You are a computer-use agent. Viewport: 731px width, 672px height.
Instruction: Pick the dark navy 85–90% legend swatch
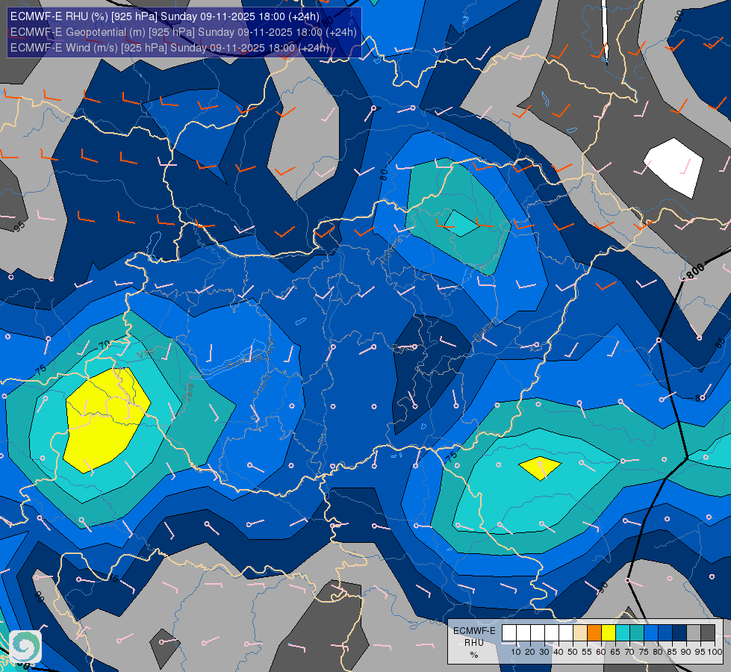[679, 633]
